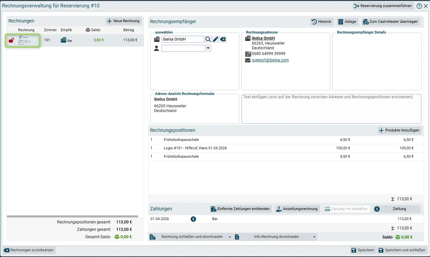Create a new invoice with Neue Rechnung

(x=124, y=21)
